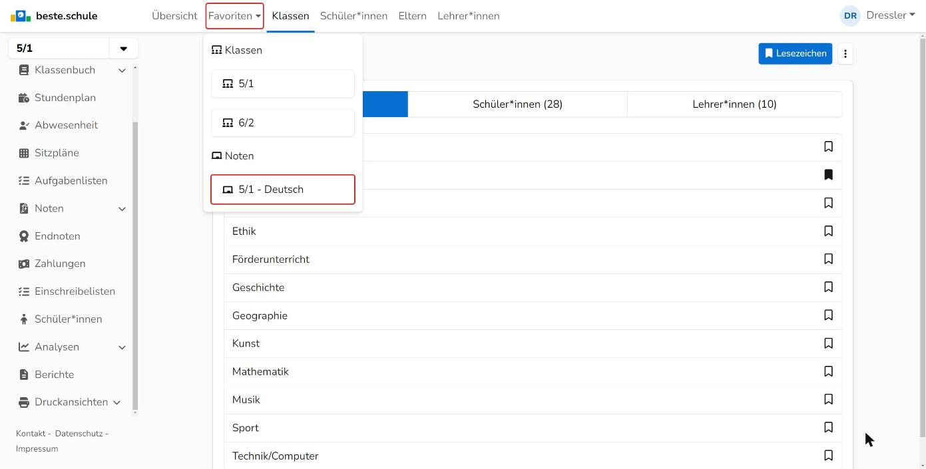Expand the Klassenbuch submenu chevron
Viewport: 926px width, 469px height.
122,71
